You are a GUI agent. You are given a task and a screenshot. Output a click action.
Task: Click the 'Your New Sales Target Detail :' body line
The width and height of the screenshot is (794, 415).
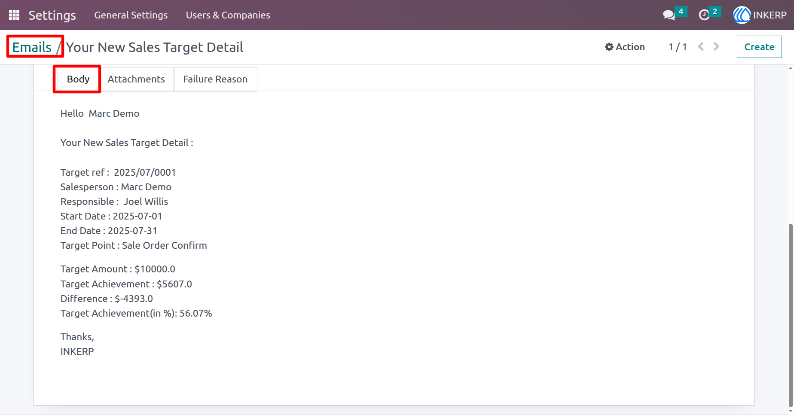(x=127, y=143)
